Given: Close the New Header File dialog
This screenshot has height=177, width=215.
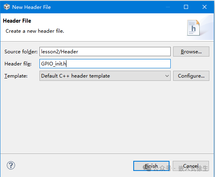Looking at the screenshot, I should tap(205, 7).
